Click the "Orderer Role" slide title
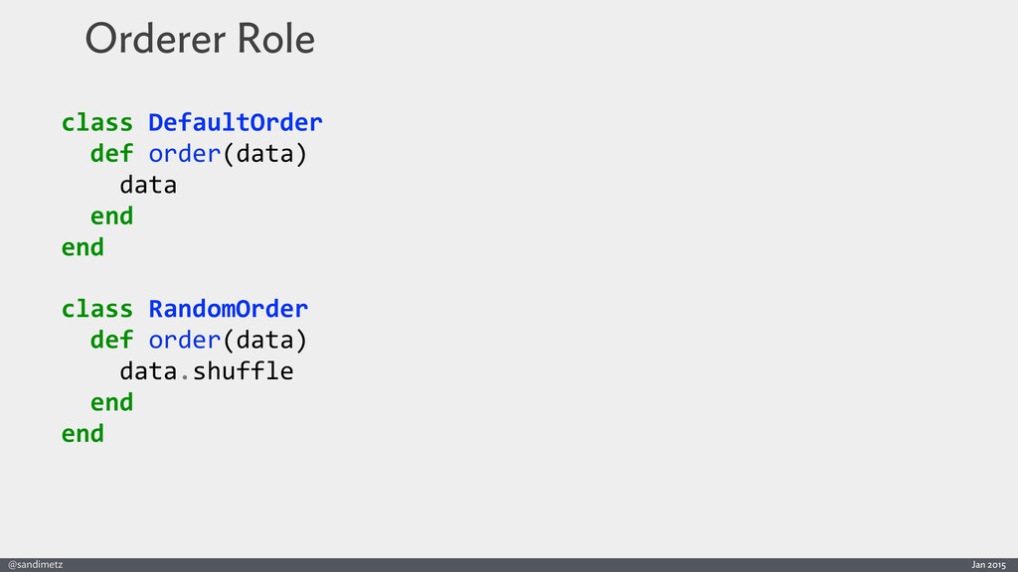Viewport: 1018px width, 572px height. 200,40
